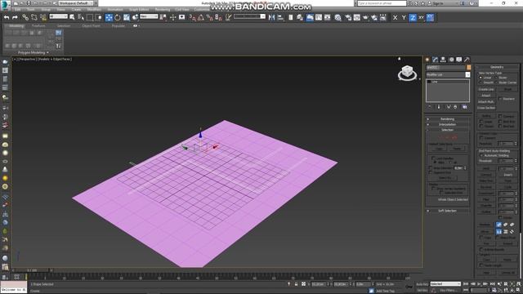Open the Align tool
523x294 pixels.
coord(280,17)
